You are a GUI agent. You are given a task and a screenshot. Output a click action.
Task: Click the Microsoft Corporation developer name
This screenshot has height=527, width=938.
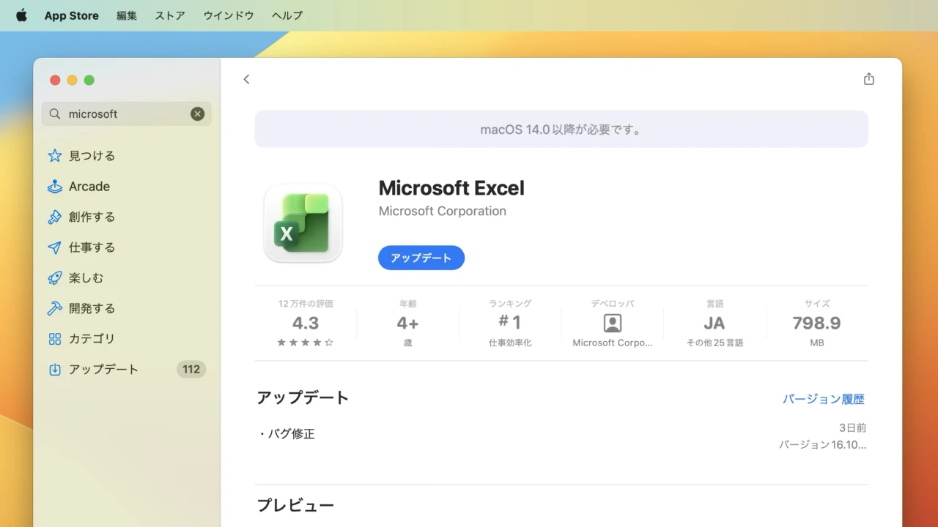(x=442, y=211)
